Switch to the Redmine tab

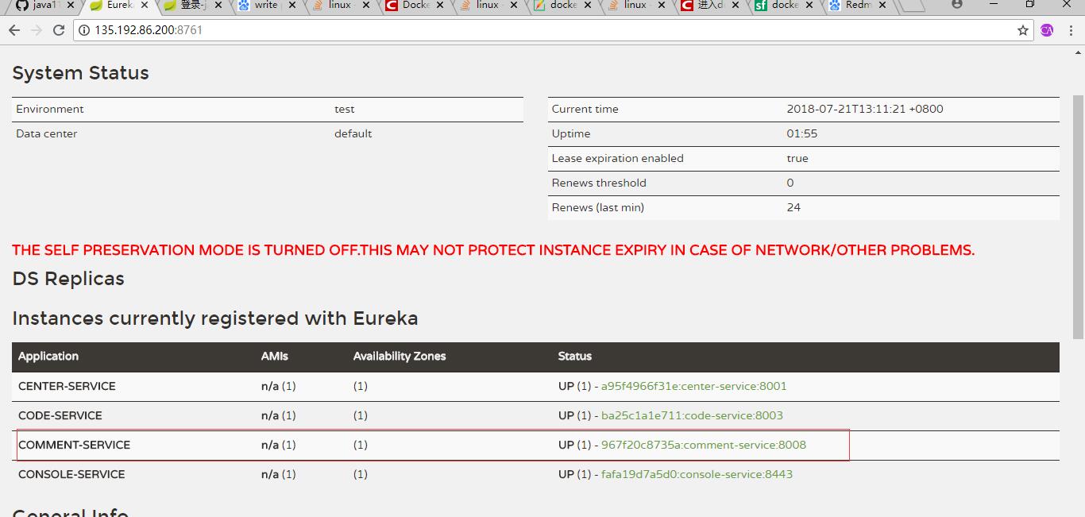(x=856, y=6)
